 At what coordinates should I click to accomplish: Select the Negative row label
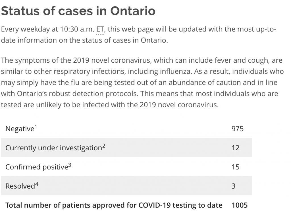pos(20,129)
